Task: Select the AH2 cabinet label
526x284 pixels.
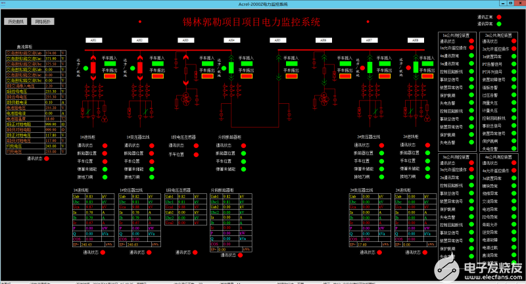Action: tap(139, 40)
